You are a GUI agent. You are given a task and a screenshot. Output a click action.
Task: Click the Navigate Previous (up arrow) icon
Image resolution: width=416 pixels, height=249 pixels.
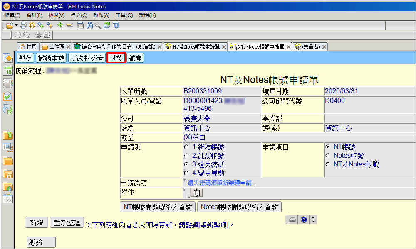point(50,25)
